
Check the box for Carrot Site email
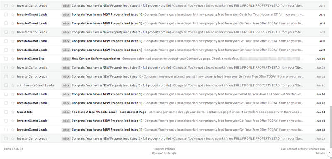click(x=6, y=112)
